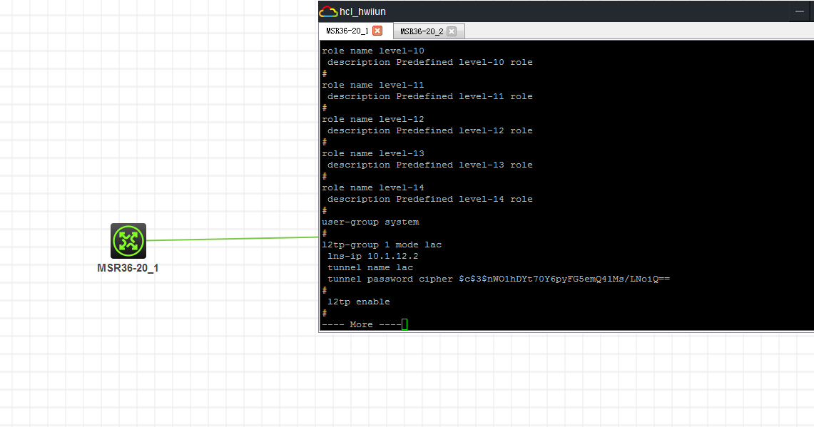The height and width of the screenshot is (427, 814).
Task: Click the 'l2tp-group 1 mode lac' line
Action: (382, 245)
